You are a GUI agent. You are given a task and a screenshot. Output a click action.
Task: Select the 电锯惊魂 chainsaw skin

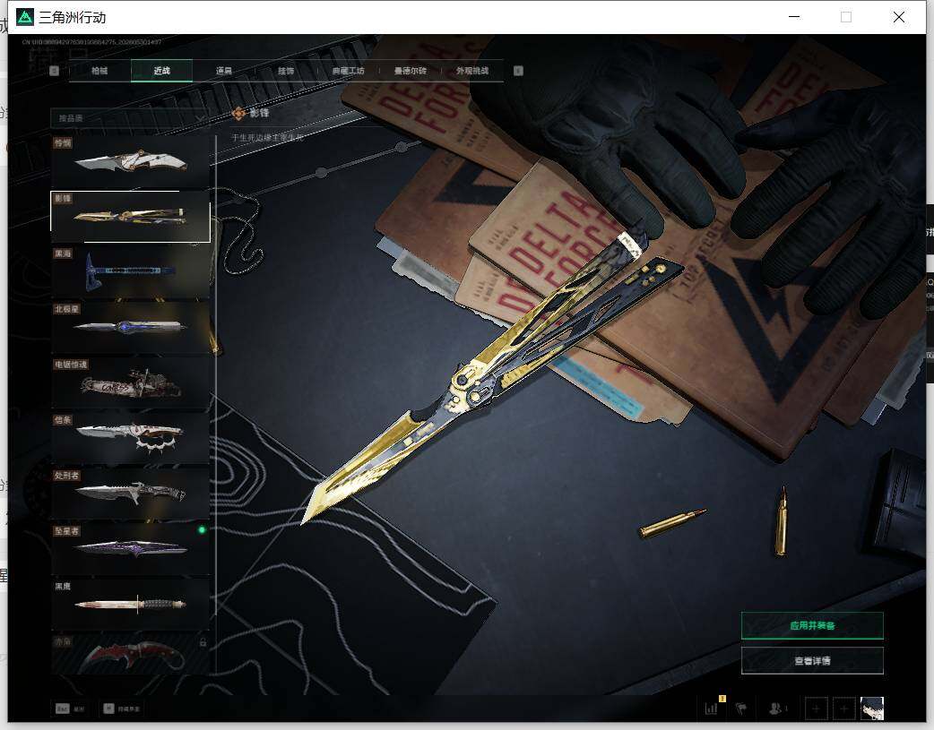[x=130, y=382]
